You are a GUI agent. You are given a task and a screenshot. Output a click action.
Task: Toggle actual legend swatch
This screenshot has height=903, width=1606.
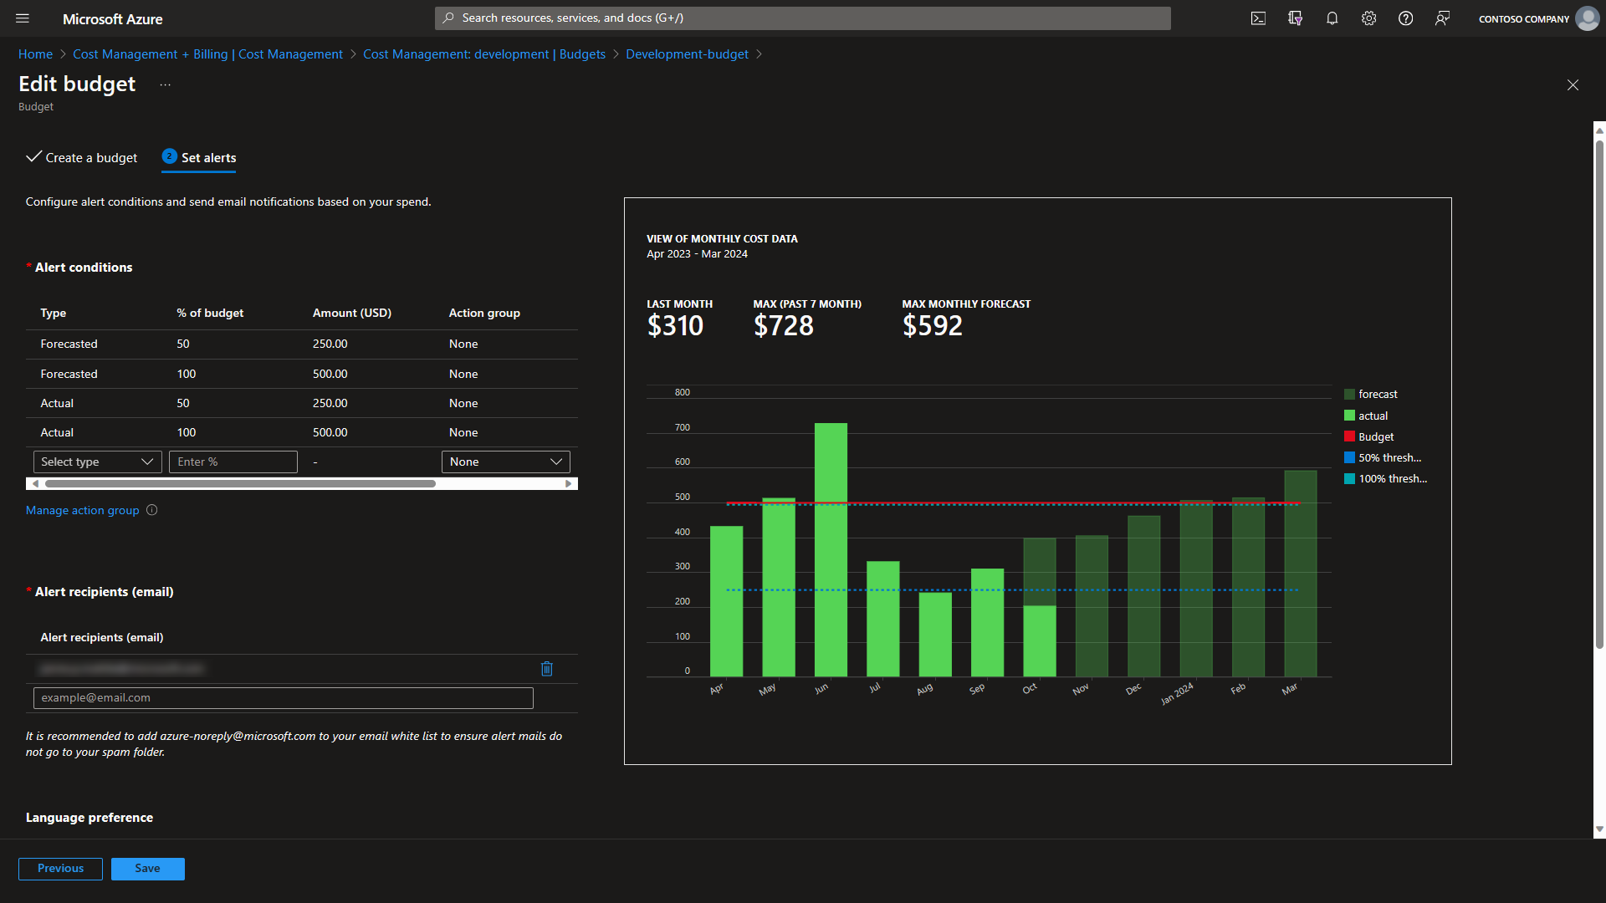click(x=1349, y=416)
